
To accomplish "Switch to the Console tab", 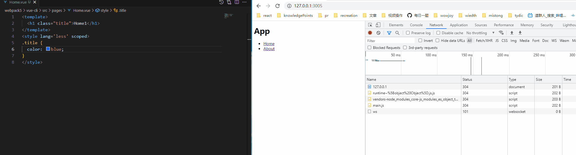I will [416, 25].
